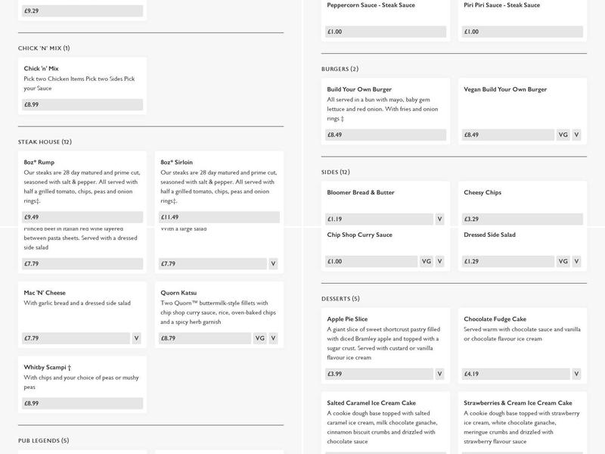Click the VG badge on Dressed Side Salad
This screenshot has height=454, width=605.
pyautogui.click(x=563, y=262)
